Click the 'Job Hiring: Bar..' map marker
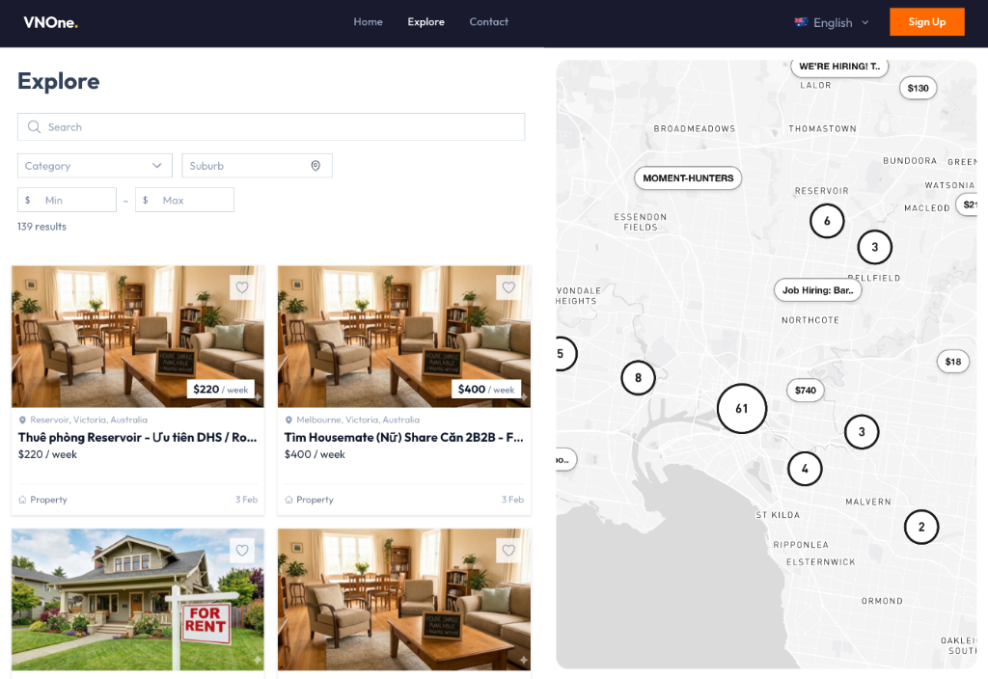The height and width of the screenshot is (679, 988). [817, 290]
